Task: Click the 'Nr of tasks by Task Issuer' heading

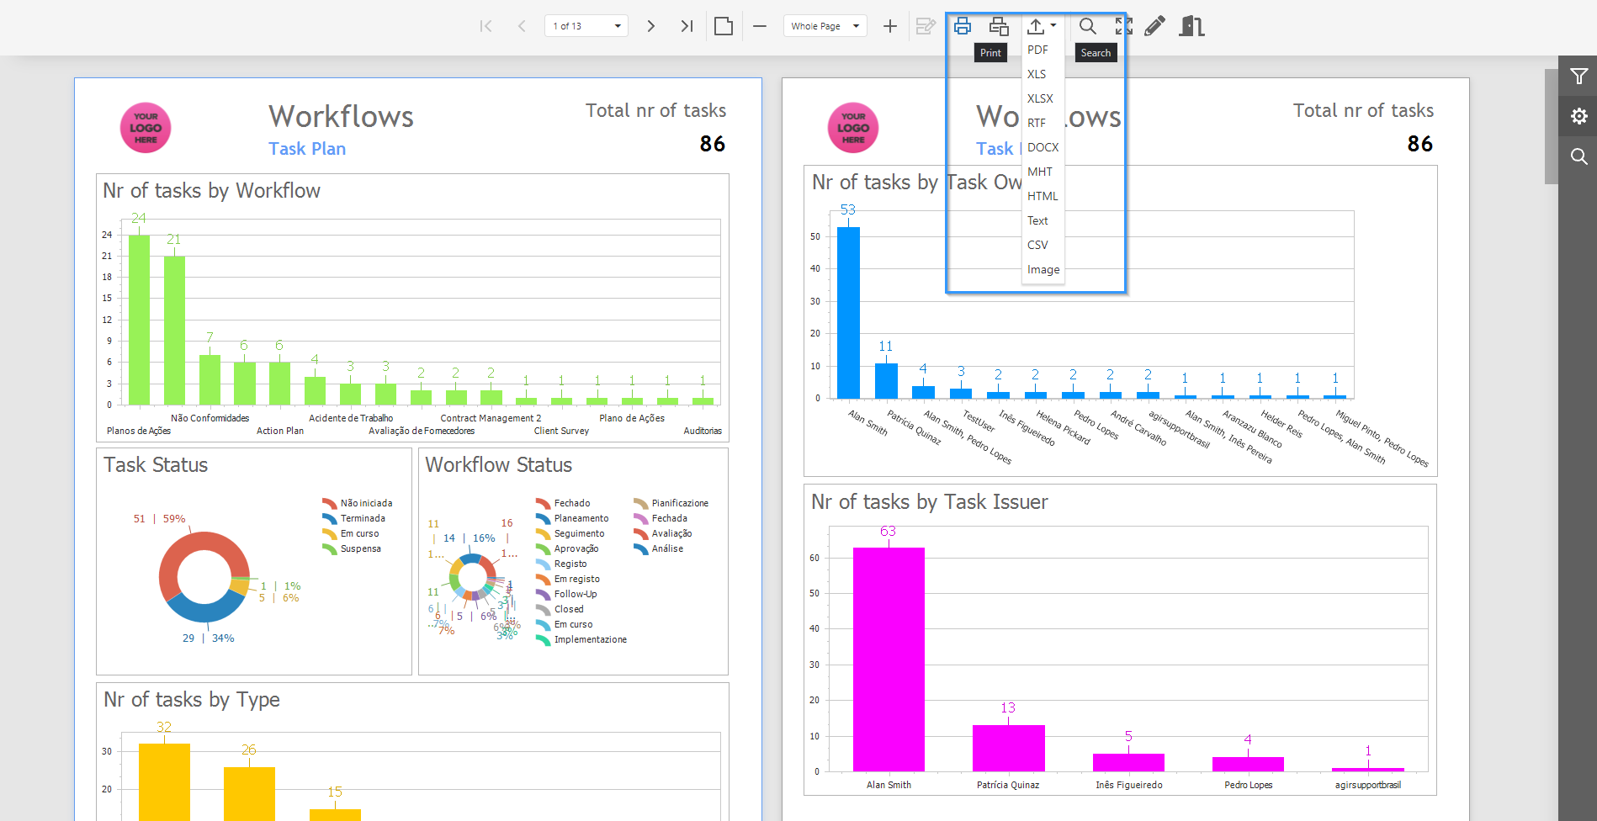Action: [x=930, y=502]
